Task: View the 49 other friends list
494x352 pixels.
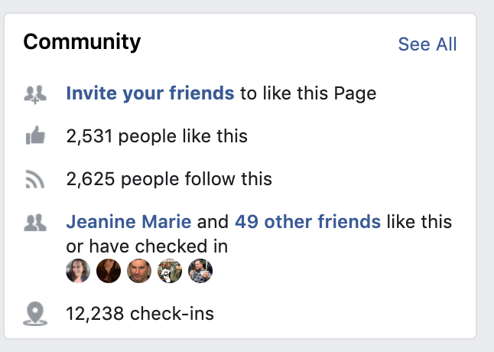Action: (x=307, y=222)
